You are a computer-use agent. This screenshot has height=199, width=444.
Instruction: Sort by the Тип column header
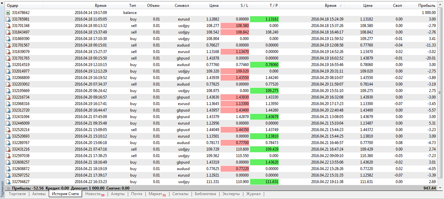point(123,6)
